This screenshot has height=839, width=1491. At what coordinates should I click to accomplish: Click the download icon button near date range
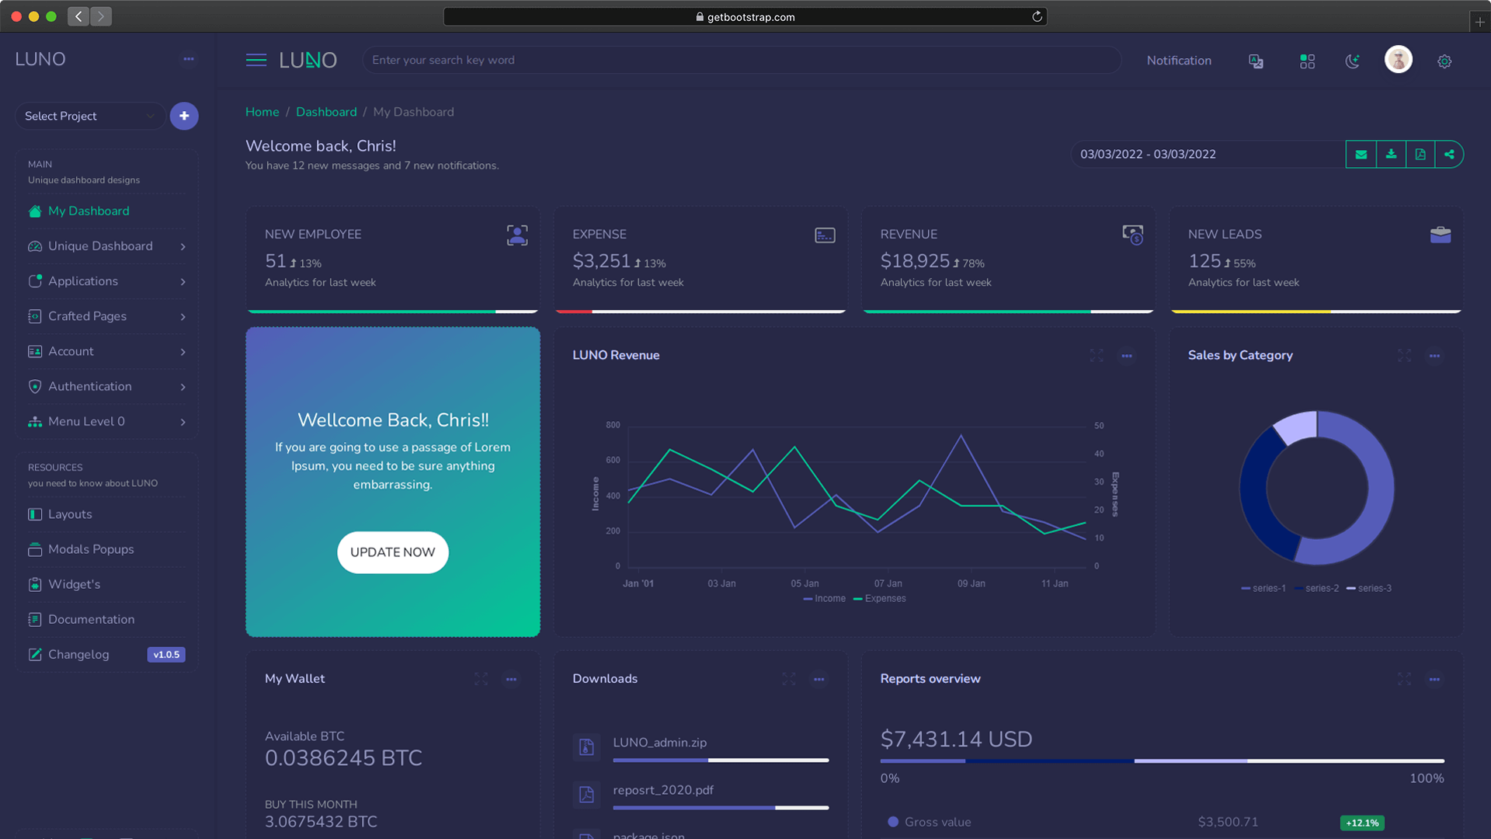pyautogui.click(x=1391, y=154)
